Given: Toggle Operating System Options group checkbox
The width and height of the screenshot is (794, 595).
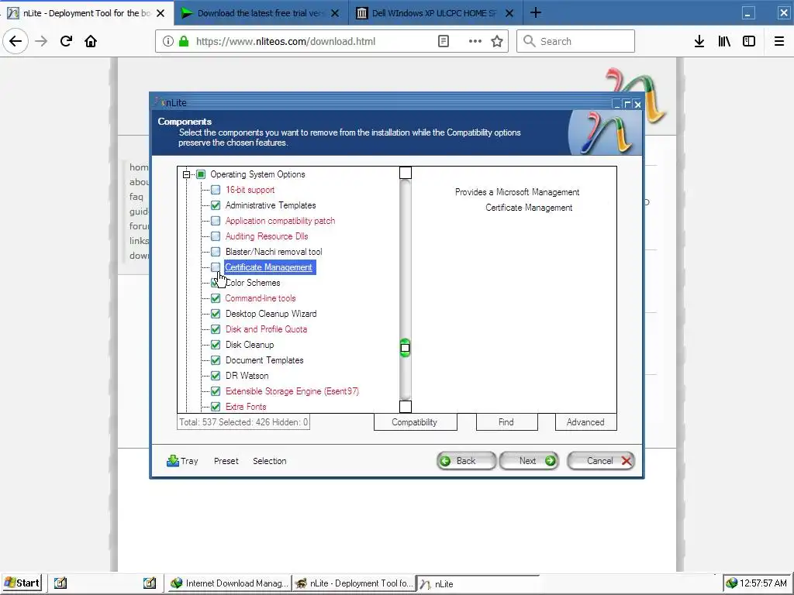Looking at the screenshot, I should tap(201, 174).
